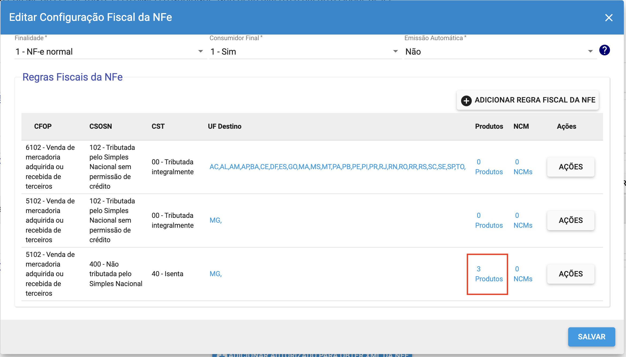
Task: Click Regras Fiscais da NFe section title
Action: click(73, 77)
